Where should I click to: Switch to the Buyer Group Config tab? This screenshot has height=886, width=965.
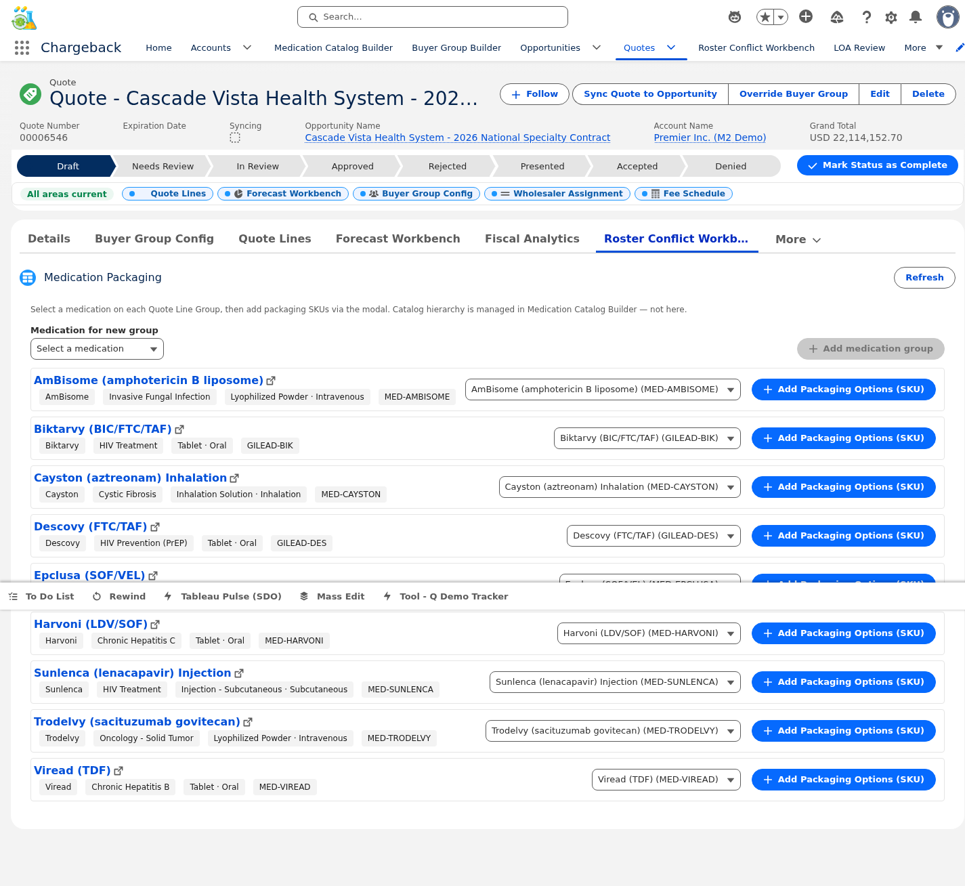coord(154,239)
